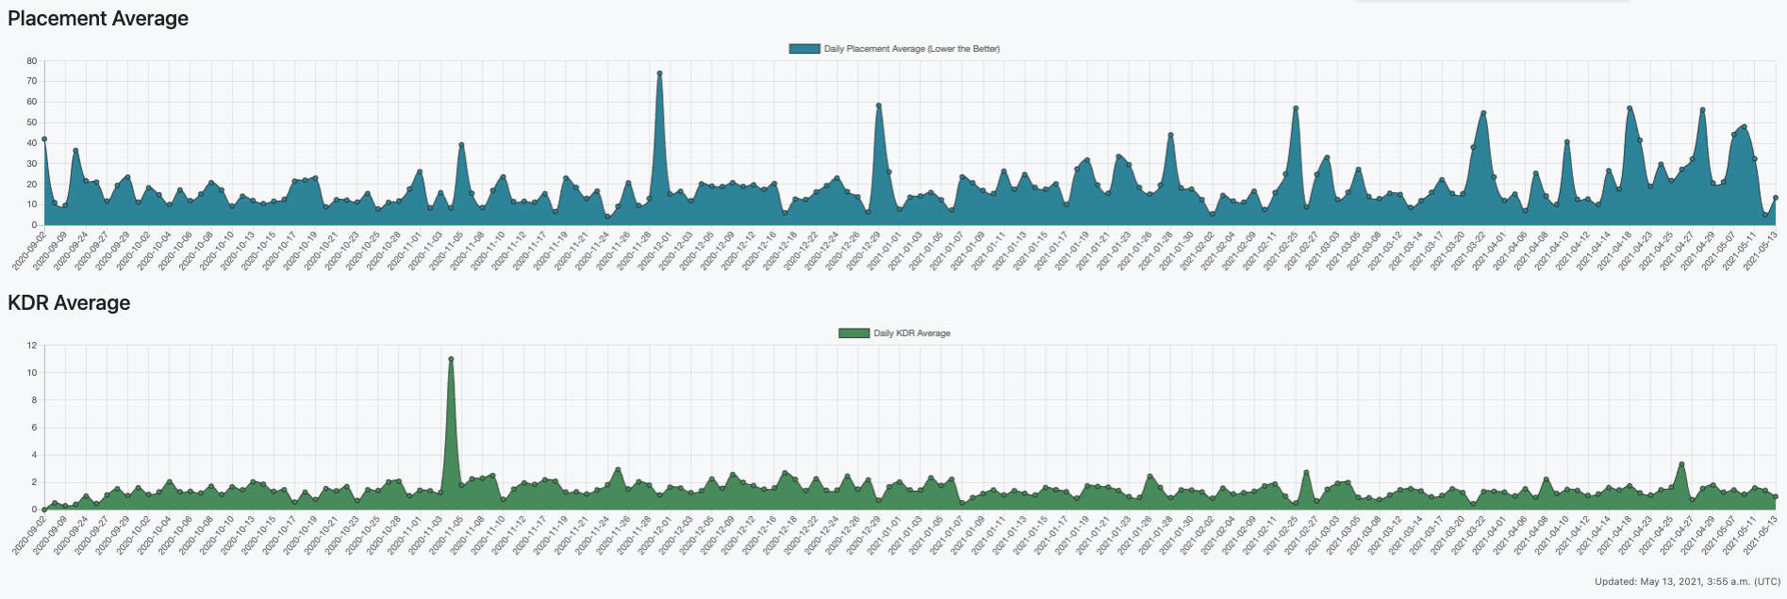Image resolution: width=1787 pixels, height=599 pixels.
Task: Click the last placement data point on 2021-05-13
Action: pyautogui.click(x=1775, y=198)
